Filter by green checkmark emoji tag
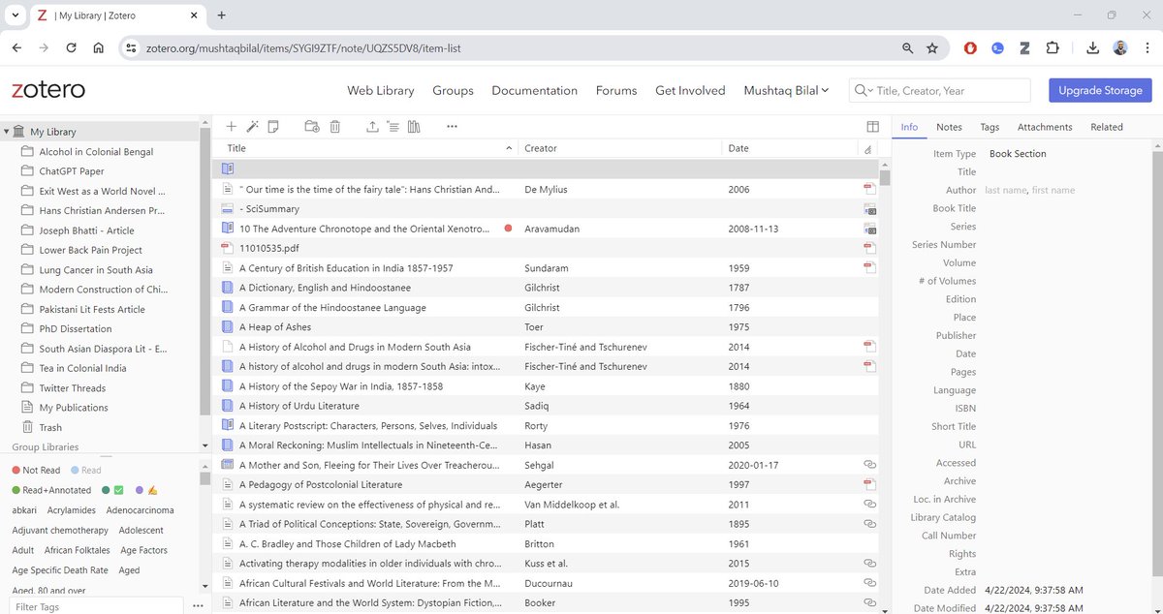 coord(112,490)
